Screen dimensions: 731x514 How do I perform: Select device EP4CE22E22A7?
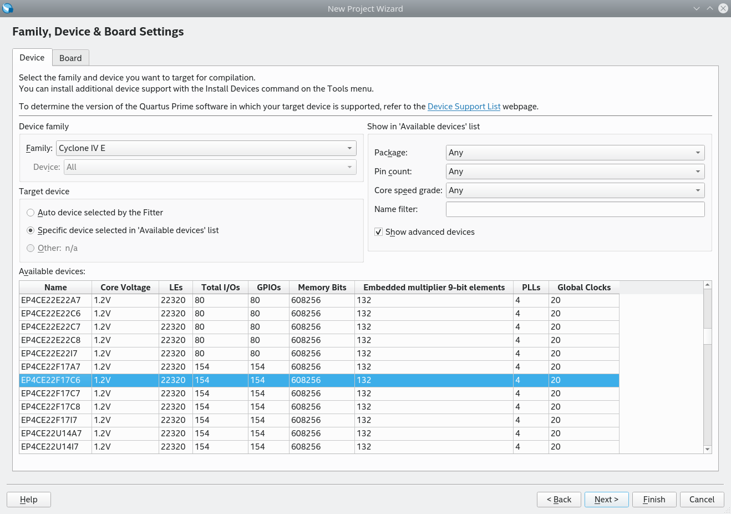[319, 300]
